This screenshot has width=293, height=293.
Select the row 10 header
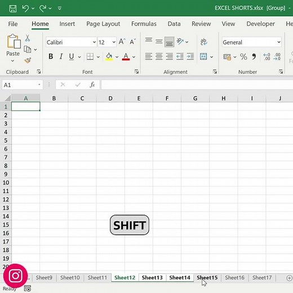6,183
